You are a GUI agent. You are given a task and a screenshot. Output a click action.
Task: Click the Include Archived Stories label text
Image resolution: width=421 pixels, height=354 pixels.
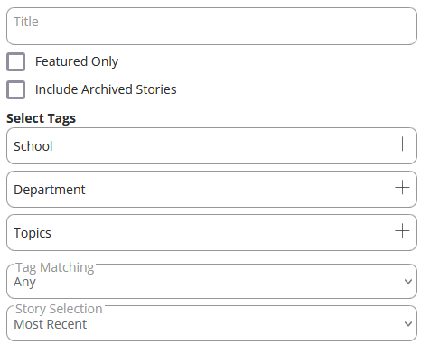[106, 89]
